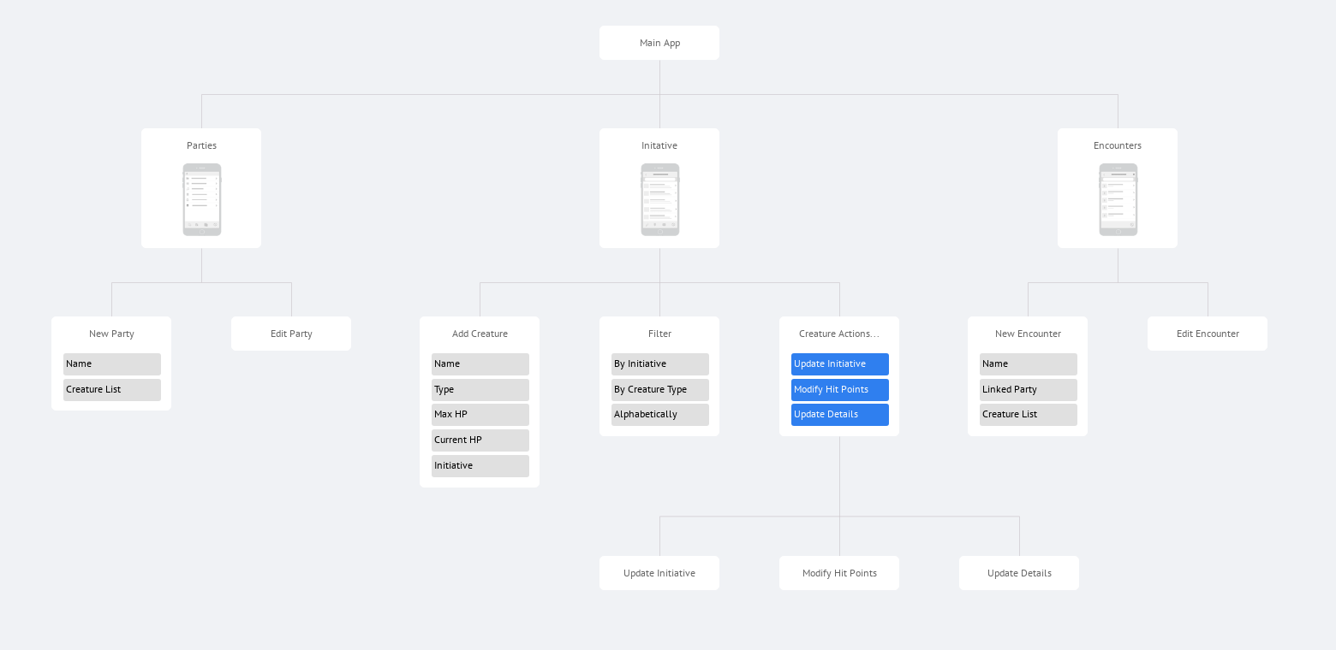Click Creature List item in New Party
Image resolution: width=1336 pixels, height=650 pixels.
[x=112, y=390]
